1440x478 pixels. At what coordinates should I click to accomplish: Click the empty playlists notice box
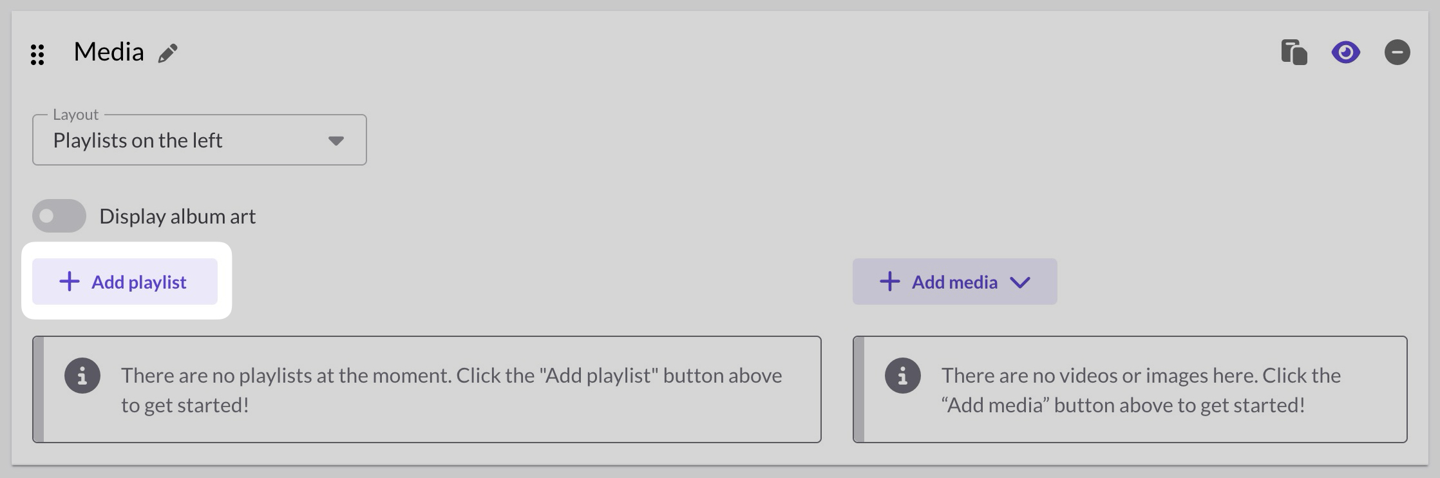[x=428, y=389]
